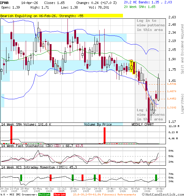This screenshot has height=196, width=184.
Task: Click the 1.3102 Fibonacci level label
Action: tap(171, 107)
